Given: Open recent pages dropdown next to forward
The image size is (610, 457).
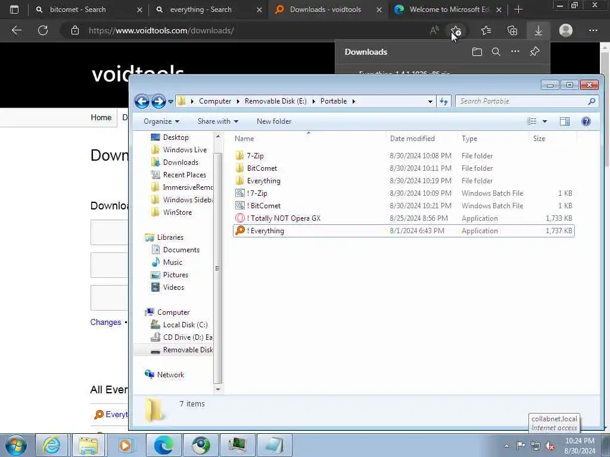Looking at the screenshot, I should pyautogui.click(x=170, y=101).
